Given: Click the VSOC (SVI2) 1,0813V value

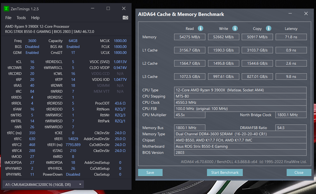Looking at the screenshot, I should pos(120,62).
